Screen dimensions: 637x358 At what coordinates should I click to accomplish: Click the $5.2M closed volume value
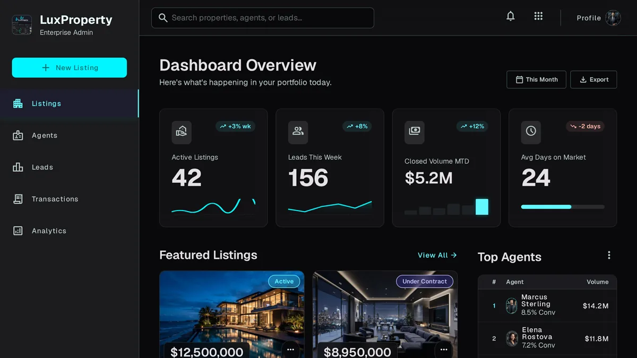(429, 179)
